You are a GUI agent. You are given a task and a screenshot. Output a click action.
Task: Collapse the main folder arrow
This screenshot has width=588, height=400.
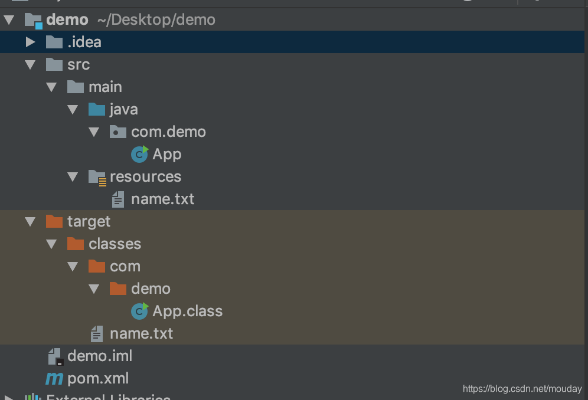click(x=51, y=87)
